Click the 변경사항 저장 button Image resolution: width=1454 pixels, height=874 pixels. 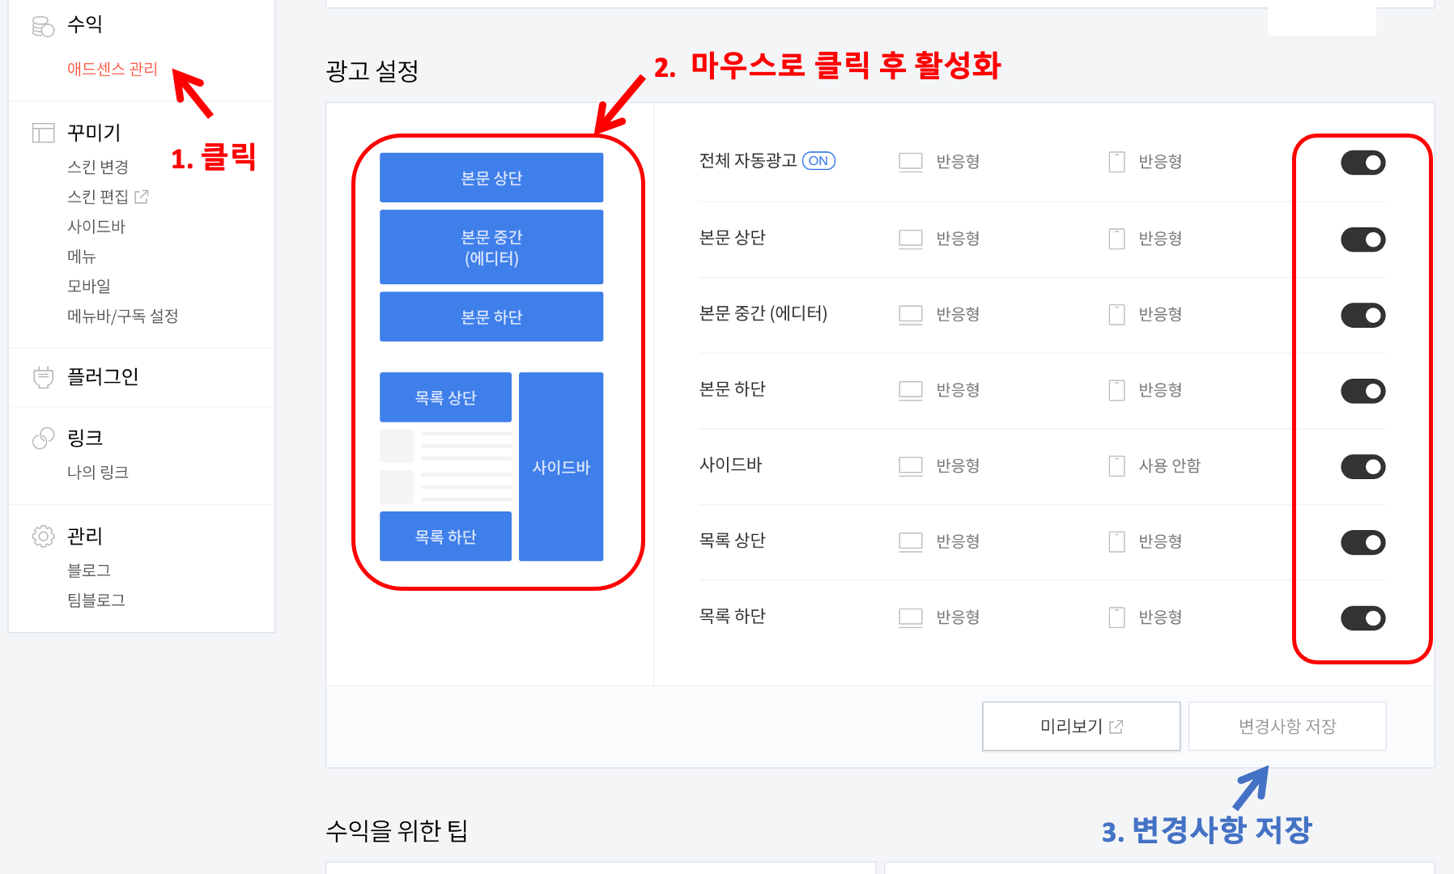(x=1287, y=726)
